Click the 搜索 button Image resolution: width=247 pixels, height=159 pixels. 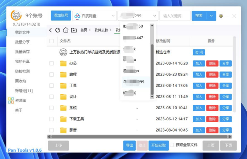click(x=199, y=16)
